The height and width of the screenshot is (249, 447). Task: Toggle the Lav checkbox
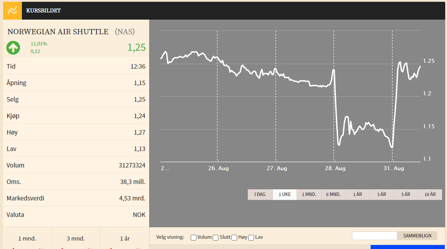[251, 237]
